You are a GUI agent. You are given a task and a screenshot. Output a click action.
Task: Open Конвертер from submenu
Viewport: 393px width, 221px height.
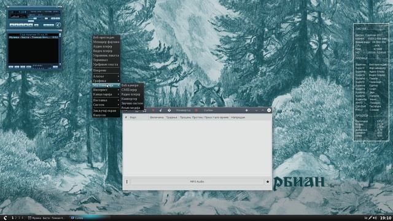[132, 99]
